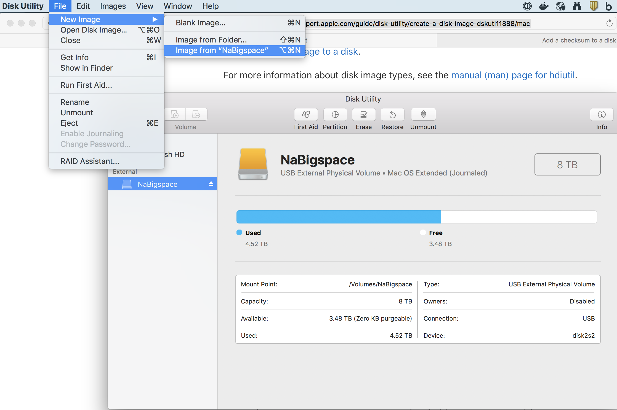Expand the New Image submenu arrow
Viewport: 617px width, 410px height.
155,19
